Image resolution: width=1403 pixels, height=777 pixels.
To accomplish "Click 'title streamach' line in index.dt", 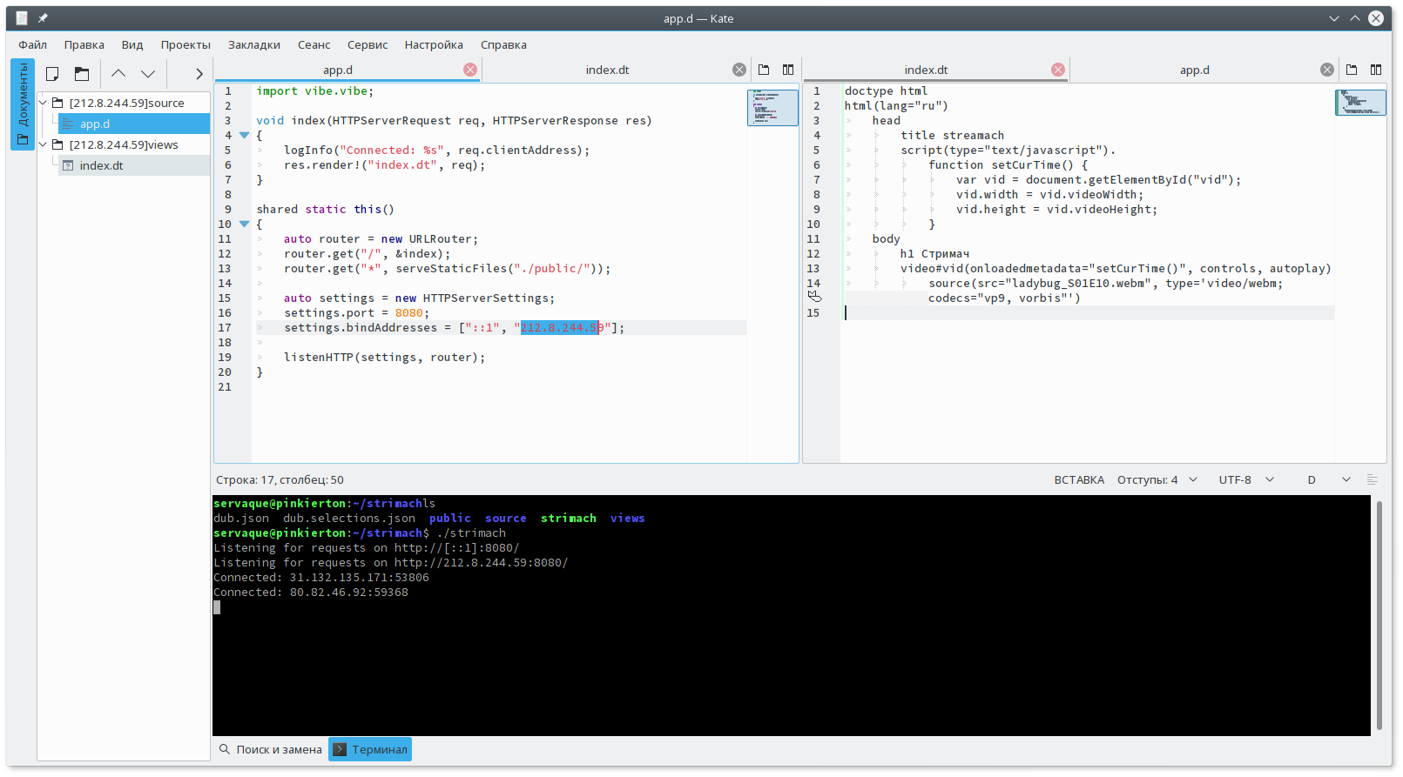I will pos(952,136).
